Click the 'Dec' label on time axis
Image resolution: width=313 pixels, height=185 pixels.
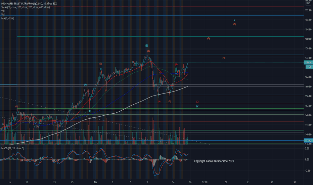pyautogui.click(x=95, y=182)
